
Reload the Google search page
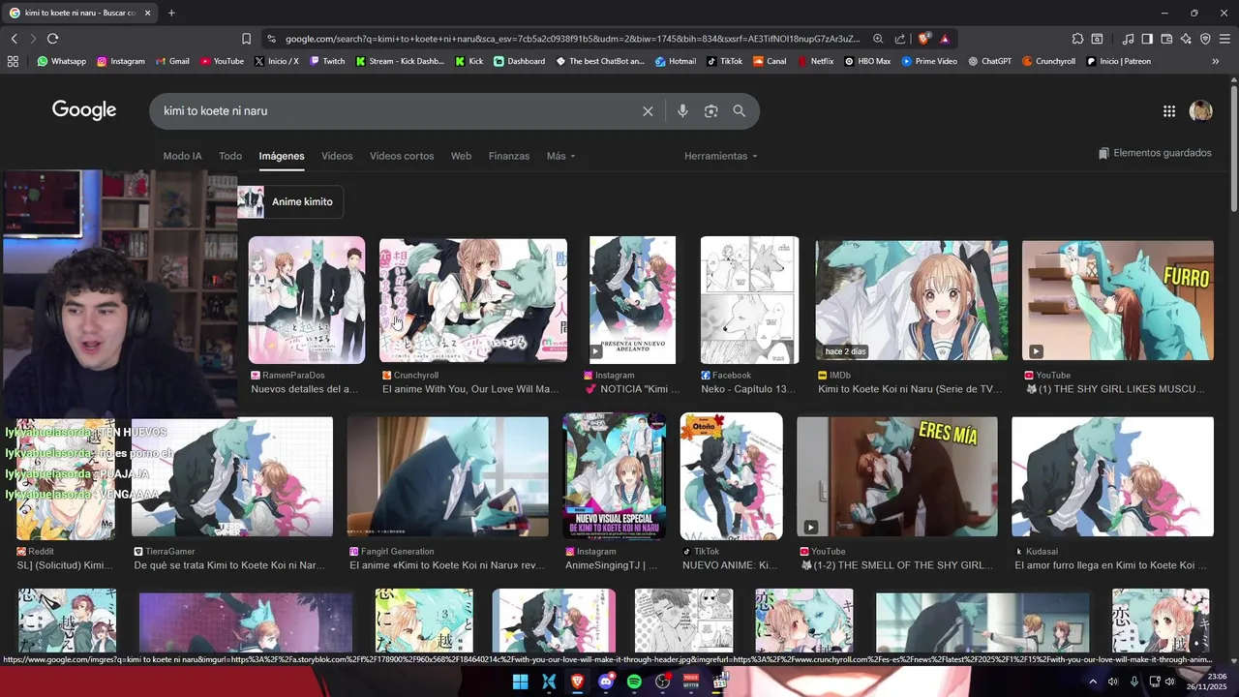(x=52, y=39)
